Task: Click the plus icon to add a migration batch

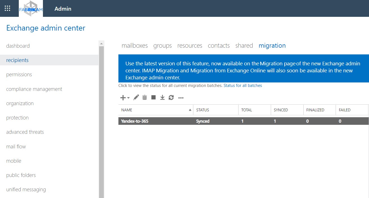Action: coord(123,98)
